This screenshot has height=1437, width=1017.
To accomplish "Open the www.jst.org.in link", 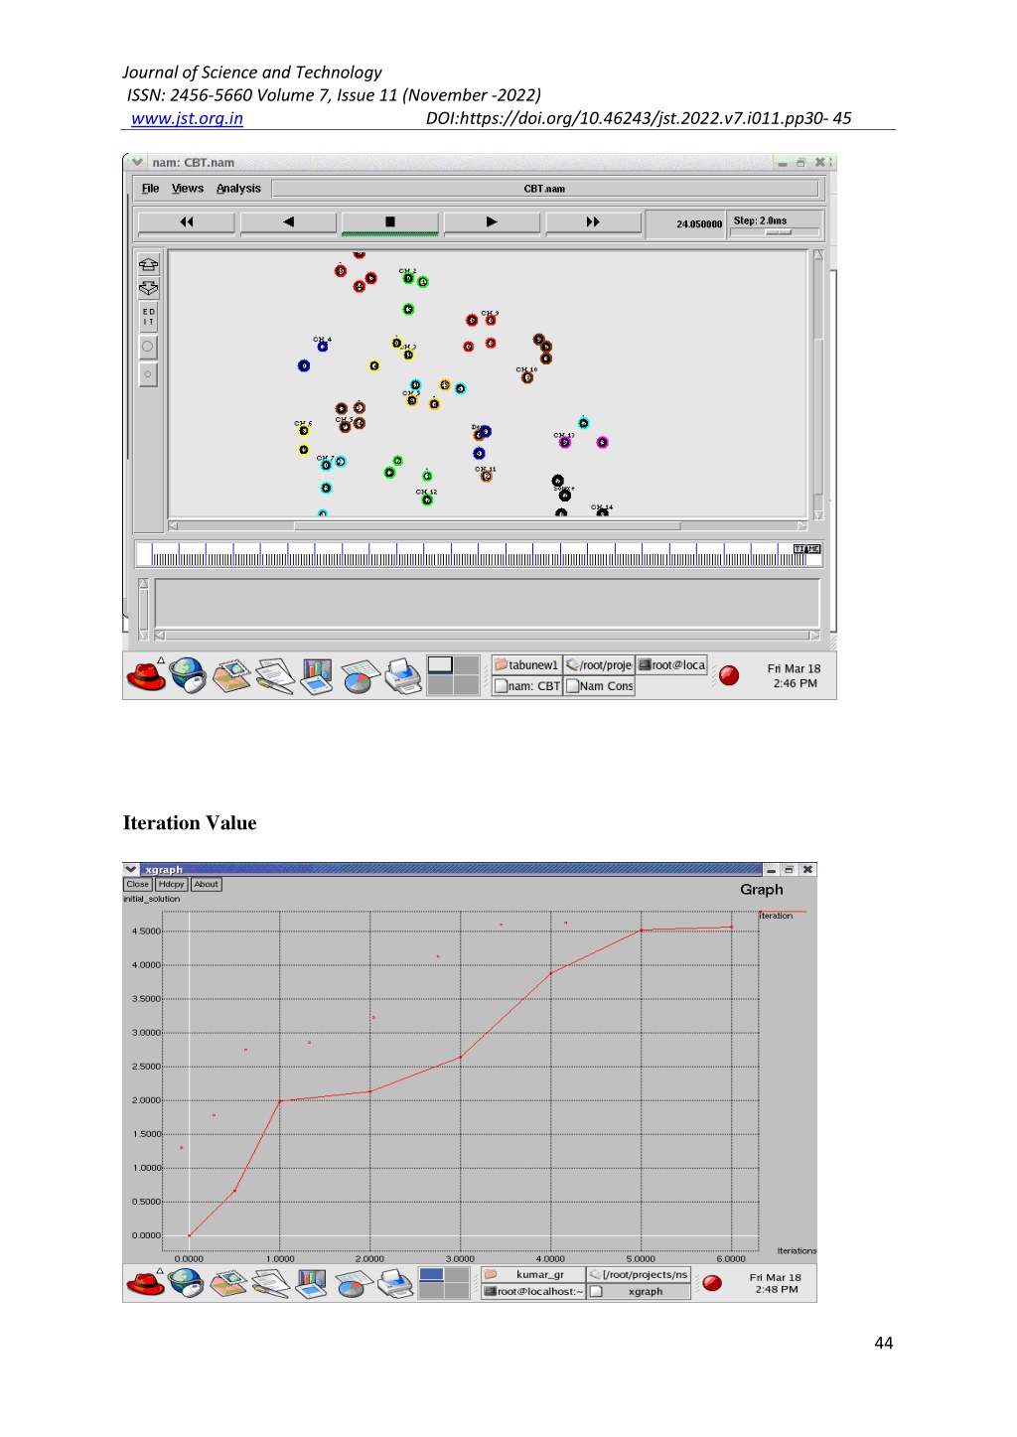I will 187,118.
